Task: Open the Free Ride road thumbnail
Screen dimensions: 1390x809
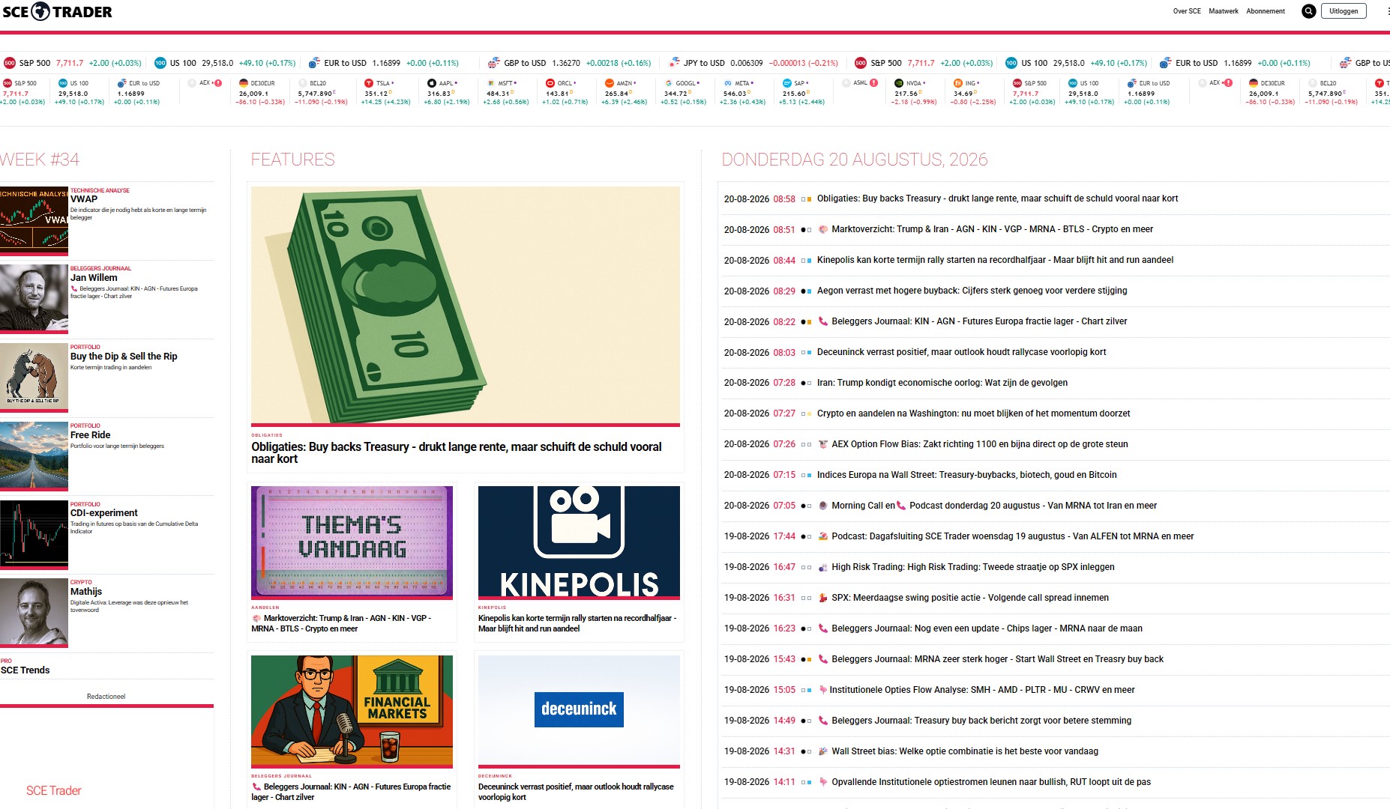Action: coord(34,455)
